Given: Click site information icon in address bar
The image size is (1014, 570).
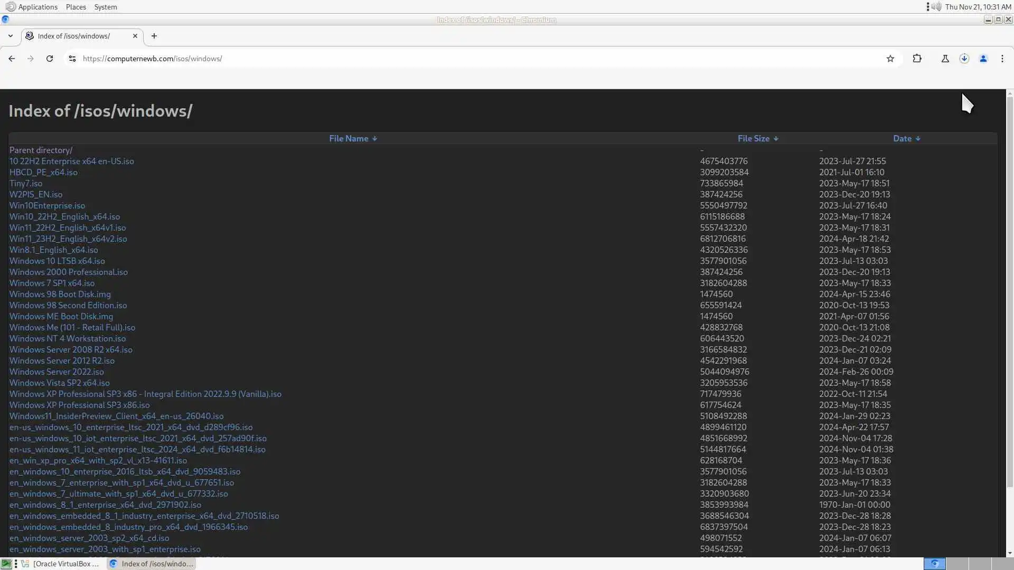Looking at the screenshot, I should 72,59.
